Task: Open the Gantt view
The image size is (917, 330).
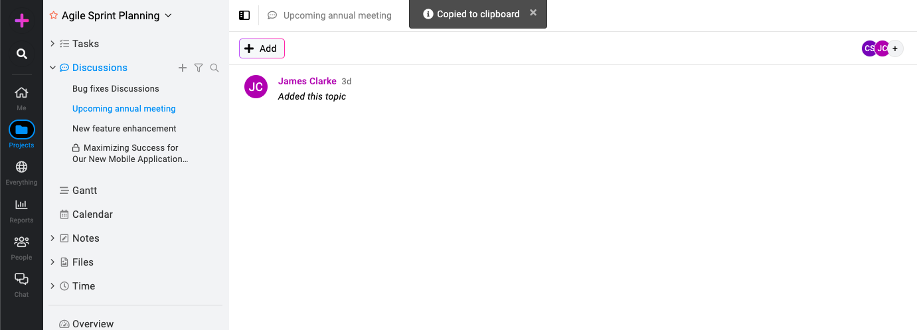Action: point(84,191)
